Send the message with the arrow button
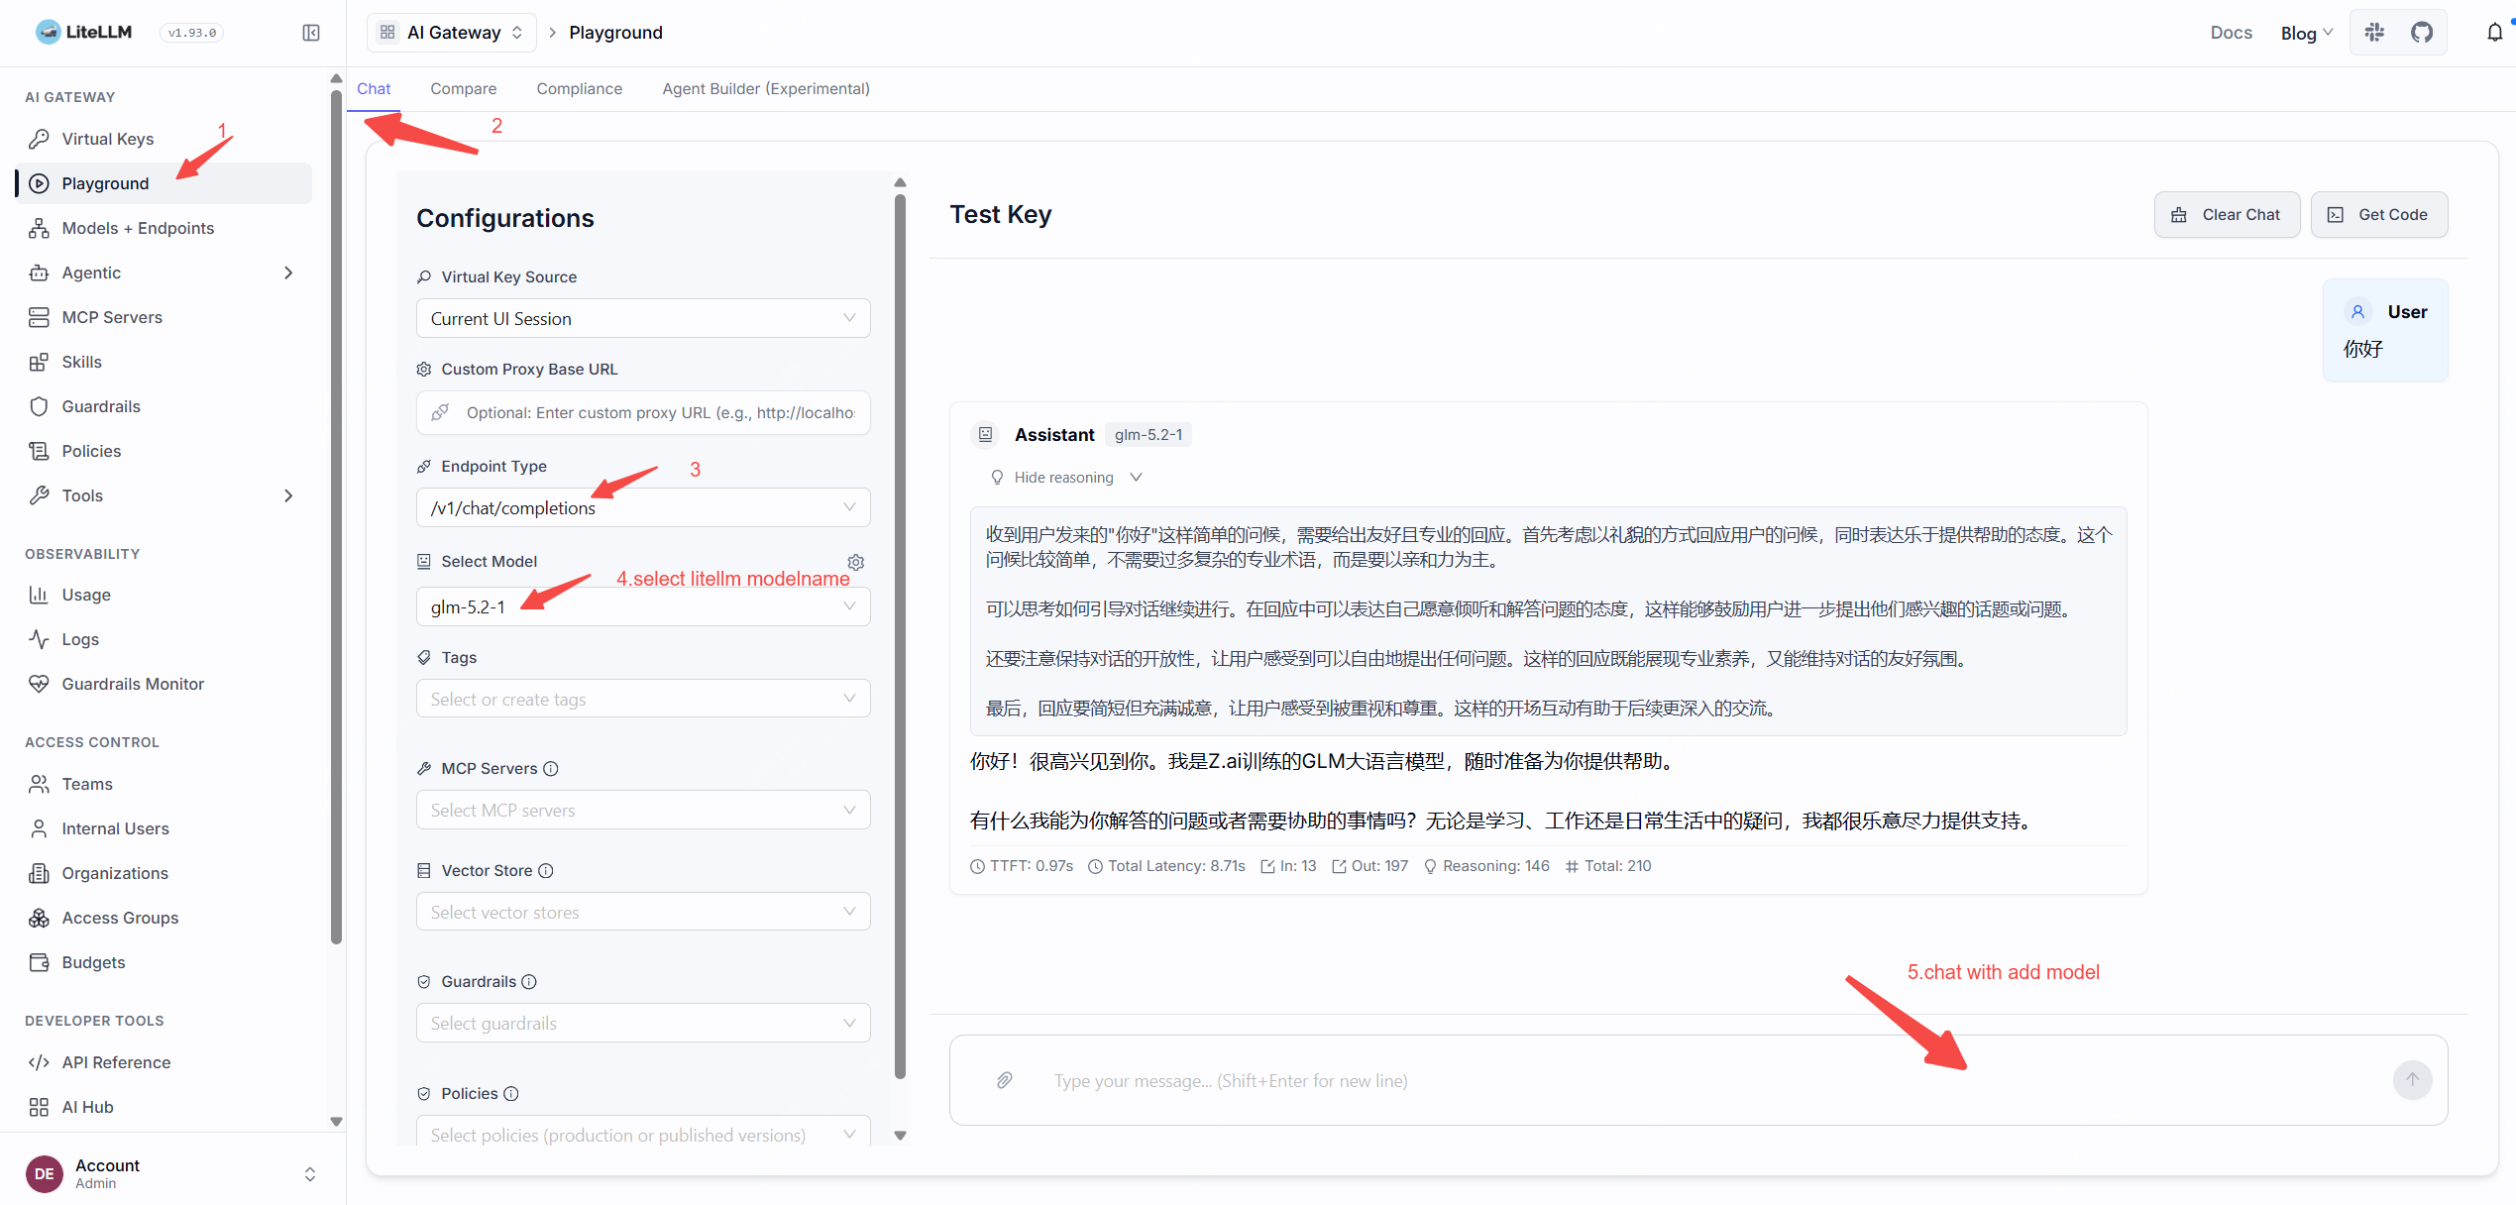This screenshot has width=2516, height=1205. pyautogui.click(x=2412, y=1079)
